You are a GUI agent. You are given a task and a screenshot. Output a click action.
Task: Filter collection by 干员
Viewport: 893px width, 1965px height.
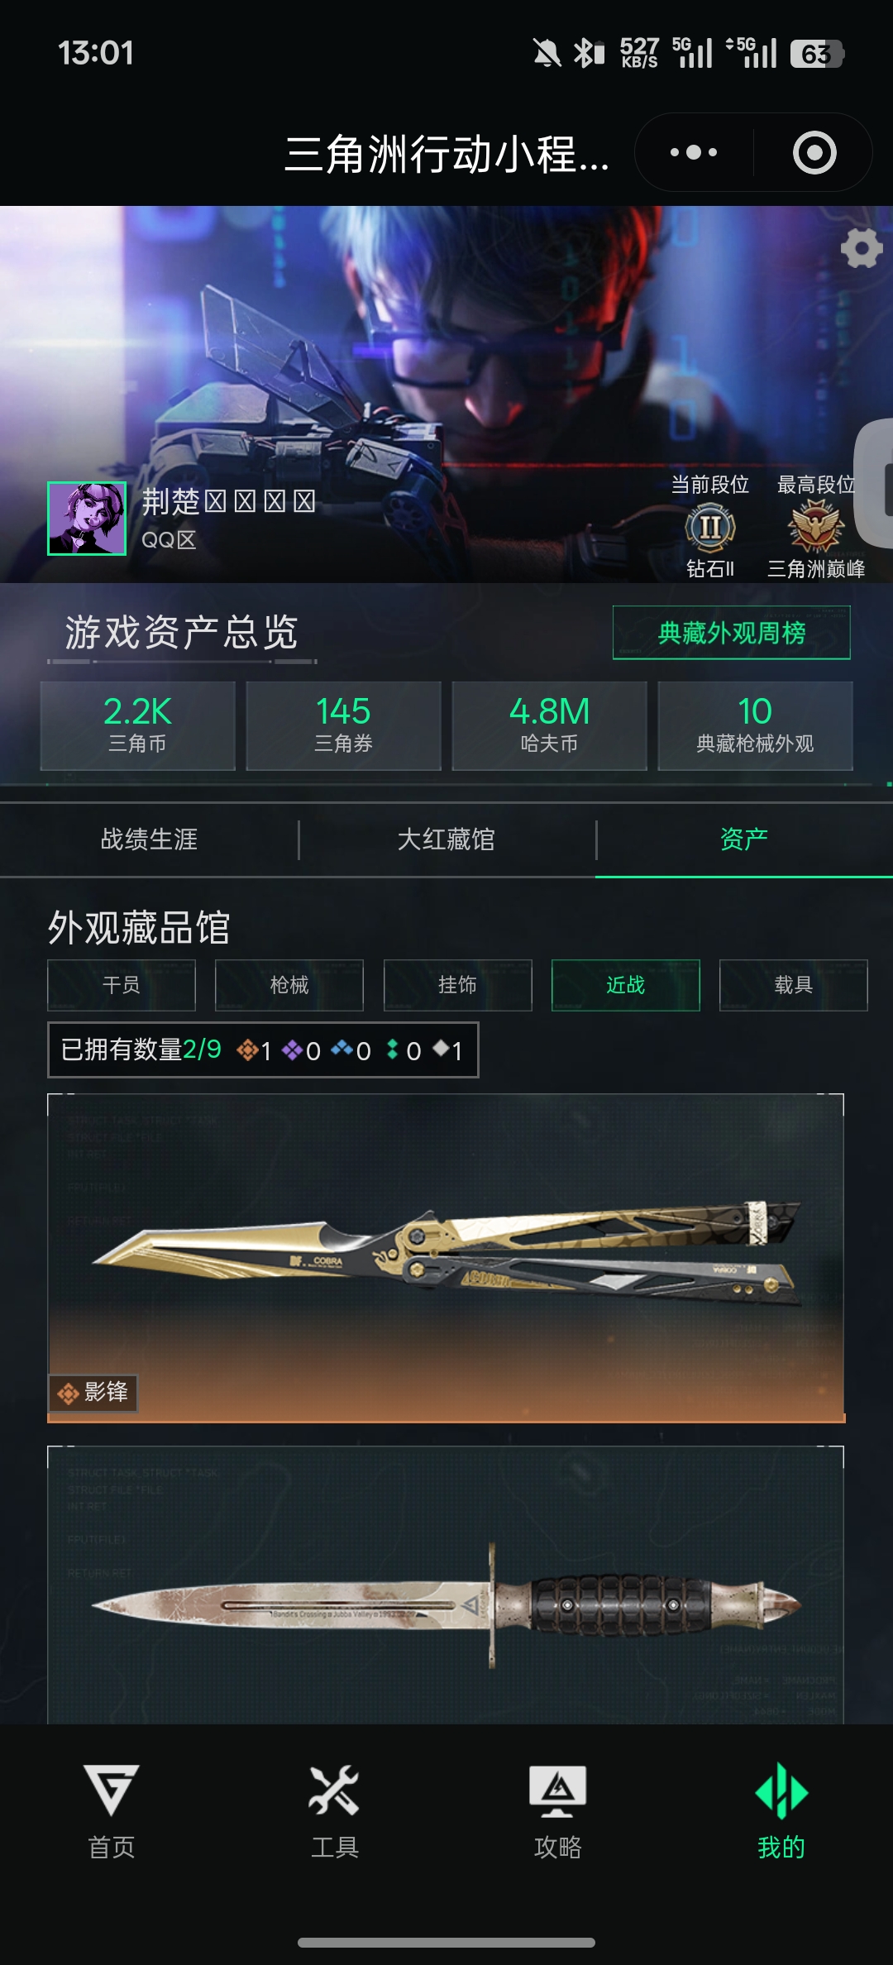[x=122, y=985]
